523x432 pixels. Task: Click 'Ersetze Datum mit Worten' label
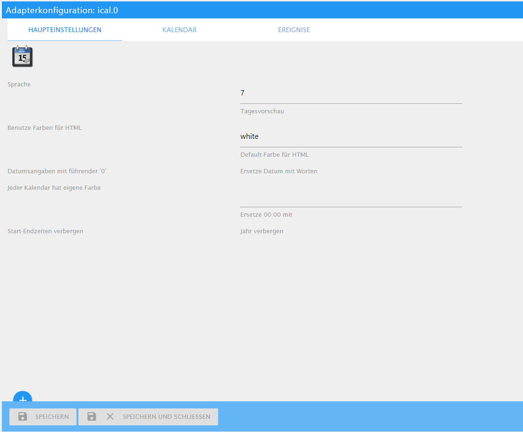coord(279,171)
